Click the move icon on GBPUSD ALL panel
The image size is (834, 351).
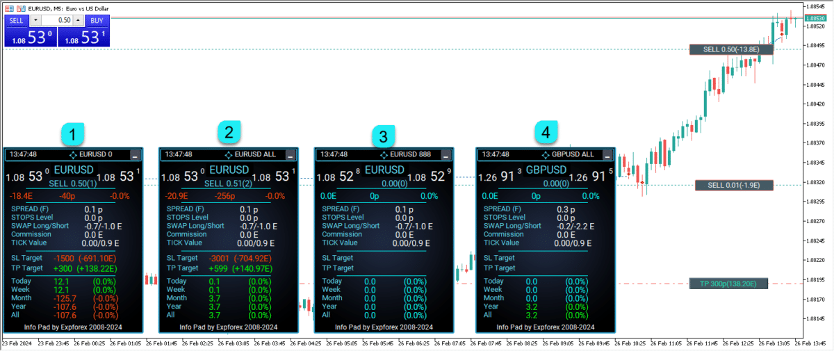click(x=546, y=154)
